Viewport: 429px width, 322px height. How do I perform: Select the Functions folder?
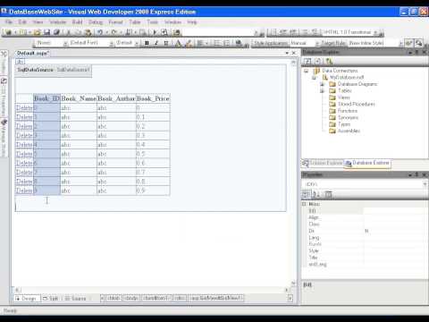(x=348, y=111)
